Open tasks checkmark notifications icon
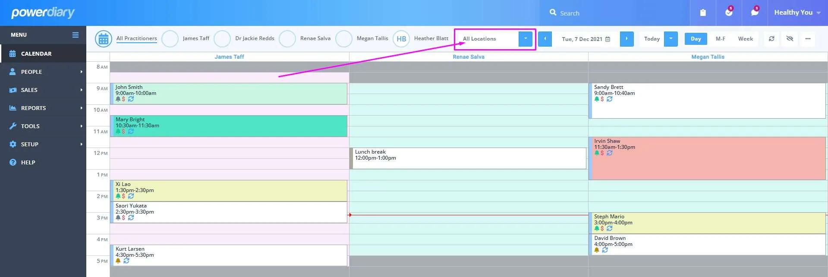828x277 pixels. click(x=729, y=13)
